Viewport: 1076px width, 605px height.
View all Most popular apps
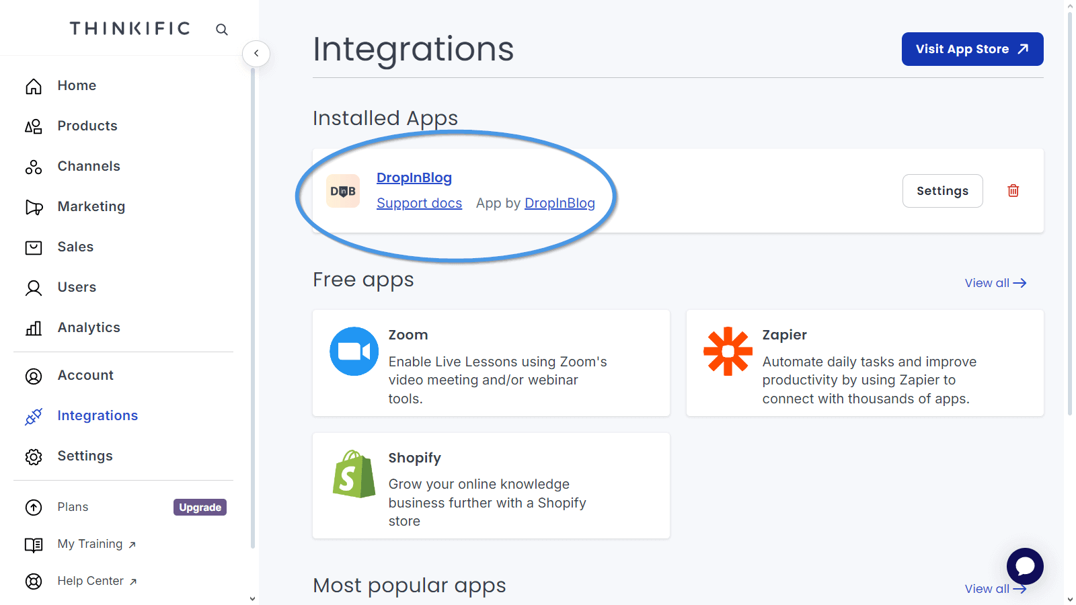coord(995,589)
